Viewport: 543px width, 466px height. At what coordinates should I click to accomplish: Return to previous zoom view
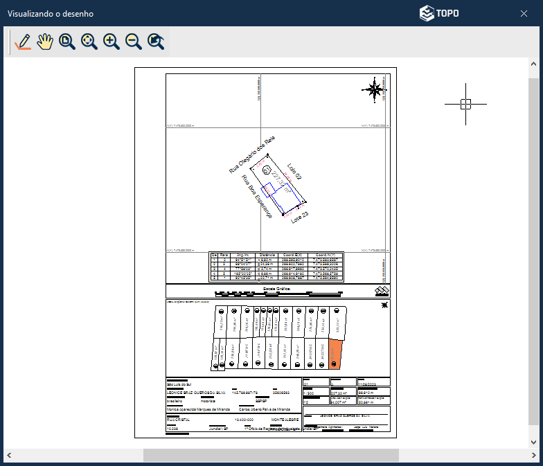point(157,42)
